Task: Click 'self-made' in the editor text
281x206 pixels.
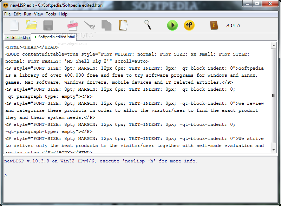Action: click(x=209, y=146)
